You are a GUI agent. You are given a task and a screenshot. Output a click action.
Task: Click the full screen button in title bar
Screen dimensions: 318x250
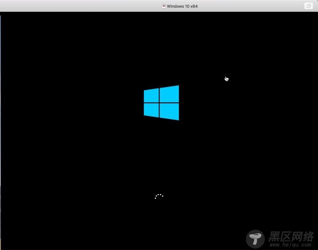(308, 6)
